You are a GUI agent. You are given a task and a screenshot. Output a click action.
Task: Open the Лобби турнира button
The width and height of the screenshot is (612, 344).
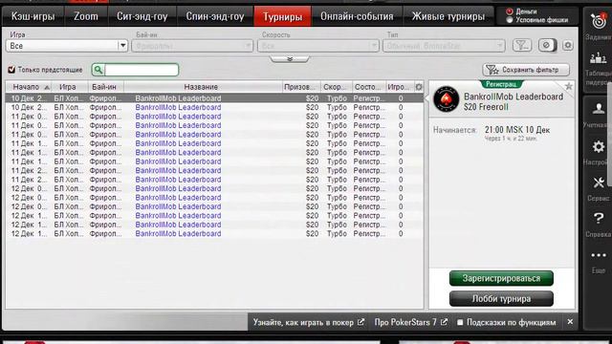501,299
